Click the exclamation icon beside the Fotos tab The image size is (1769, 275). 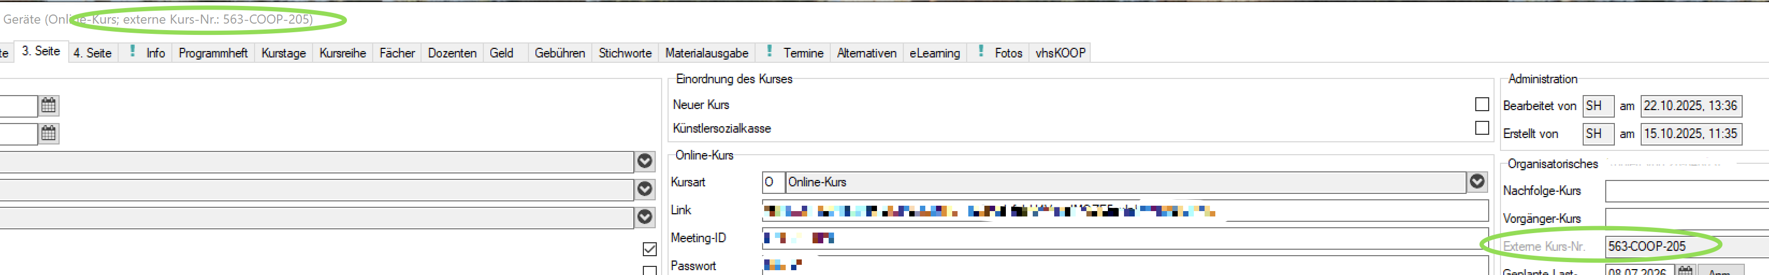[981, 52]
